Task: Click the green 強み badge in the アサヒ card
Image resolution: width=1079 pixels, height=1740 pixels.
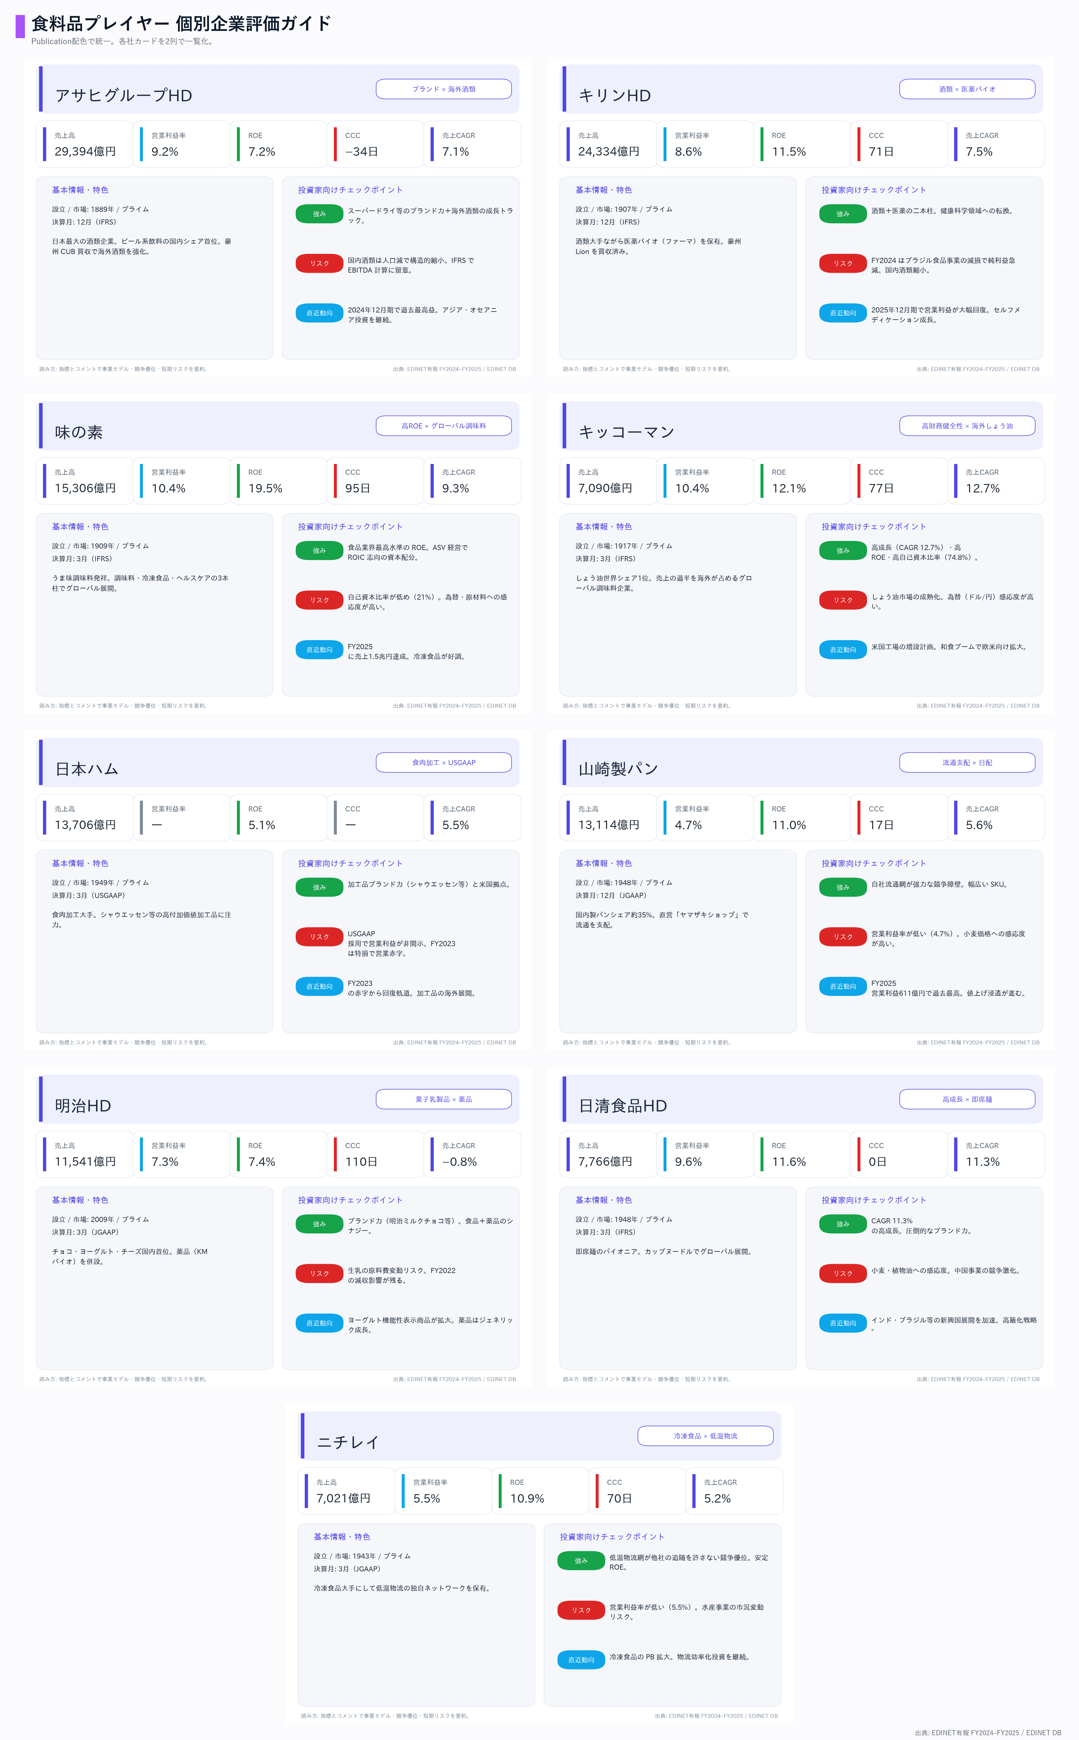Action: 319,214
